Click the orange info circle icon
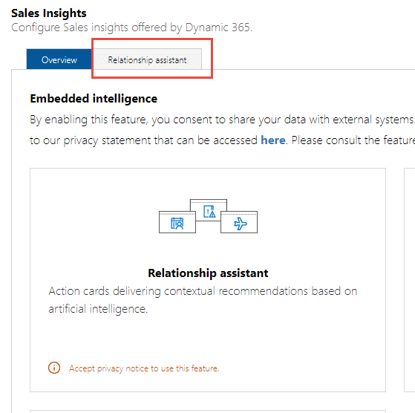 point(54,368)
